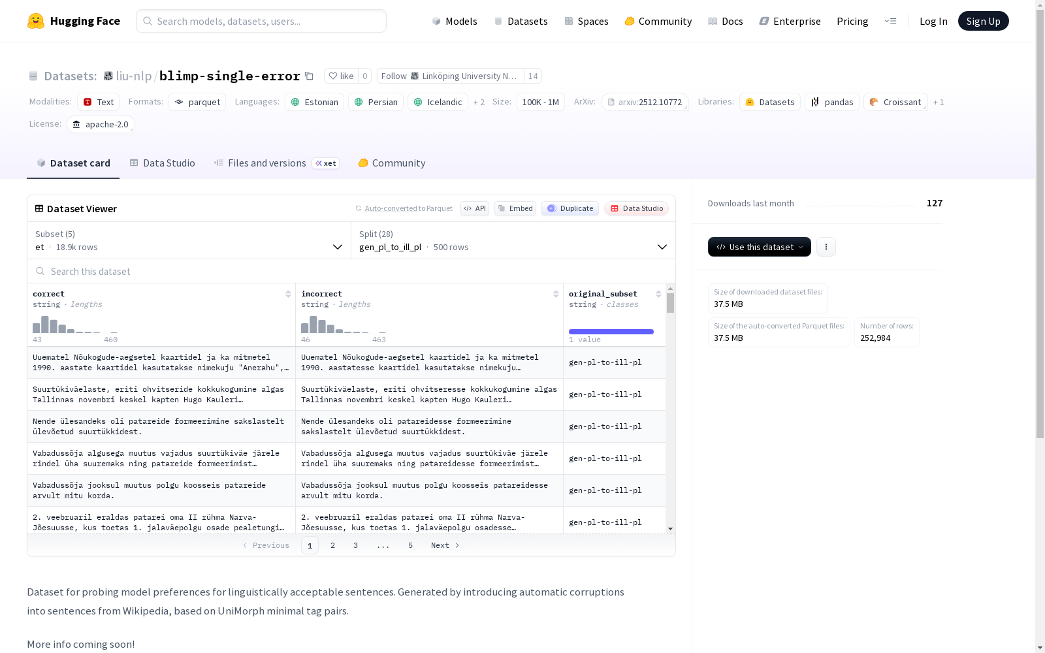Open the three-dot options next to Use this dataset
Image resolution: width=1045 pixels, height=653 pixels.
coord(826,247)
